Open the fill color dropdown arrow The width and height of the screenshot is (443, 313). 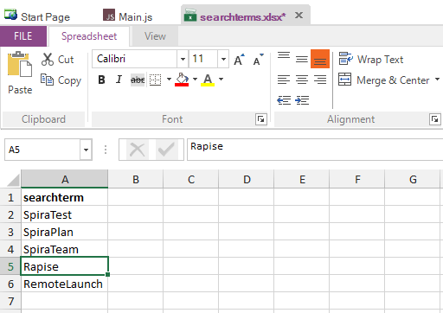click(195, 79)
